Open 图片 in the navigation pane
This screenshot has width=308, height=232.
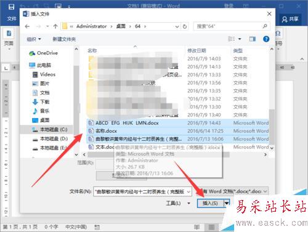point(41,84)
